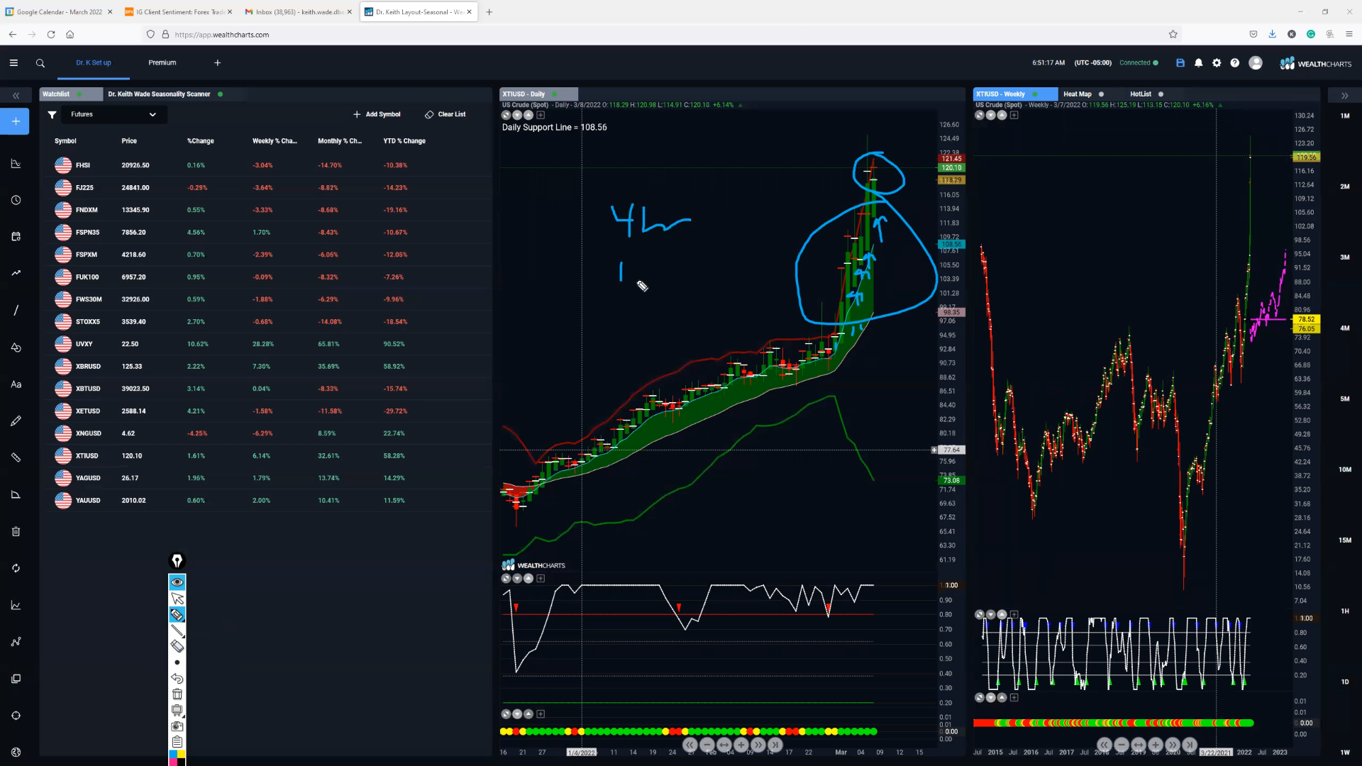Click undo arrow in annotation toolbar

point(177,679)
